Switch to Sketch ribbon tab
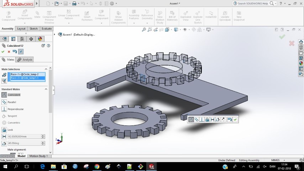 point(33,28)
